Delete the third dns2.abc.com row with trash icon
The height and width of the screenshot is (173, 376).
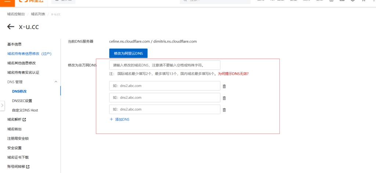[x=224, y=110]
